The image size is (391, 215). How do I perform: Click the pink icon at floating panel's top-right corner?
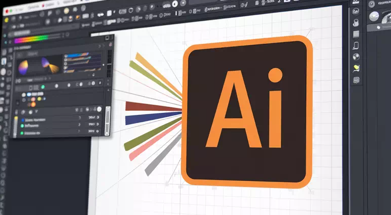coord(111,44)
